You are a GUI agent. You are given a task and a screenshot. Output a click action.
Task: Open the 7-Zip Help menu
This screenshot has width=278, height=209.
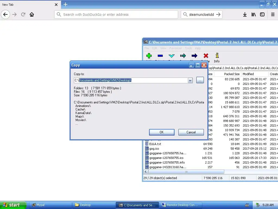(198, 48)
